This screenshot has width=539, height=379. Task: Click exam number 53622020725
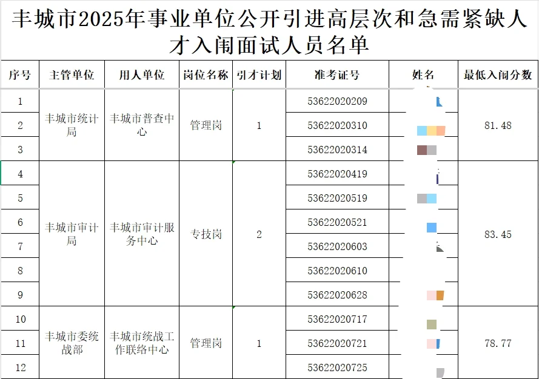[x=337, y=367]
